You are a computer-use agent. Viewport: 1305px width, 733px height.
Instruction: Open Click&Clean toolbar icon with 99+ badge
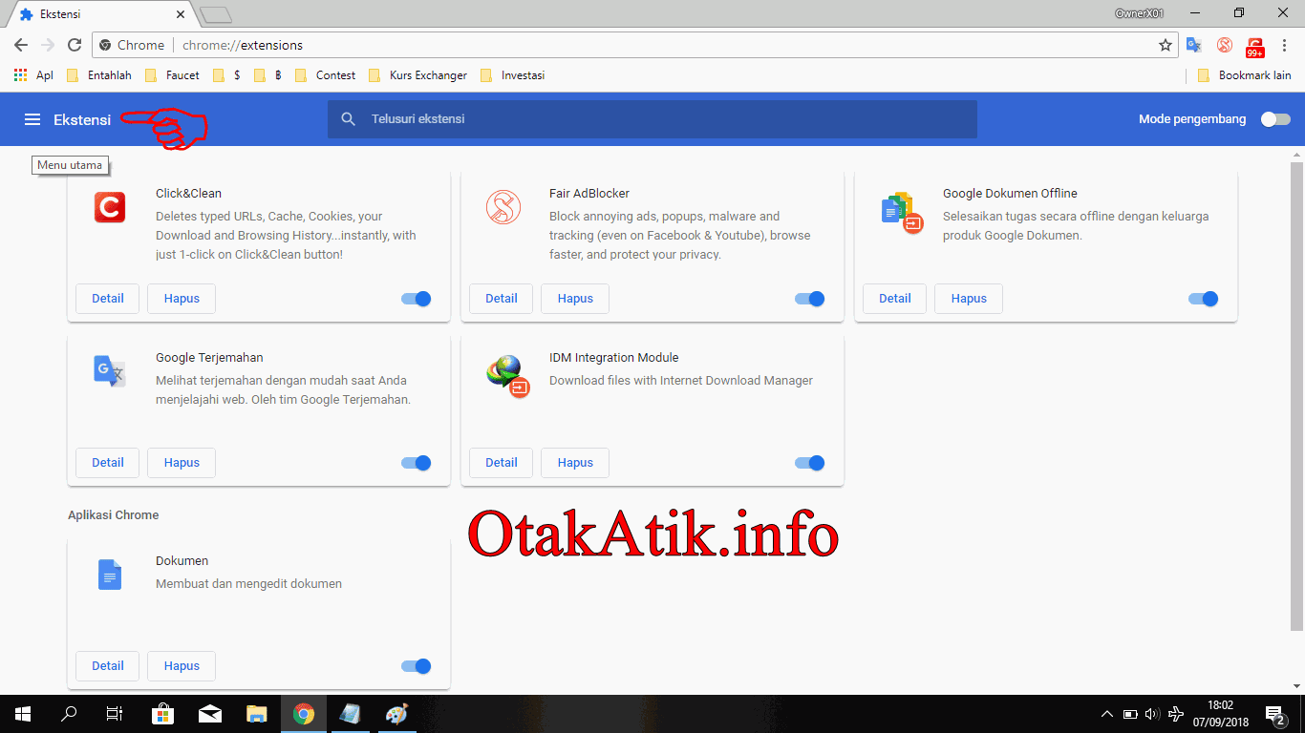pos(1255,47)
